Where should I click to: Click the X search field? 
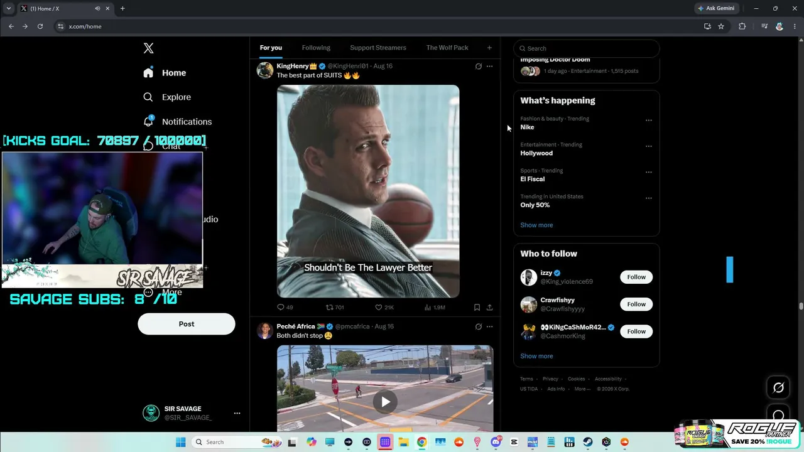(x=587, y=48)
